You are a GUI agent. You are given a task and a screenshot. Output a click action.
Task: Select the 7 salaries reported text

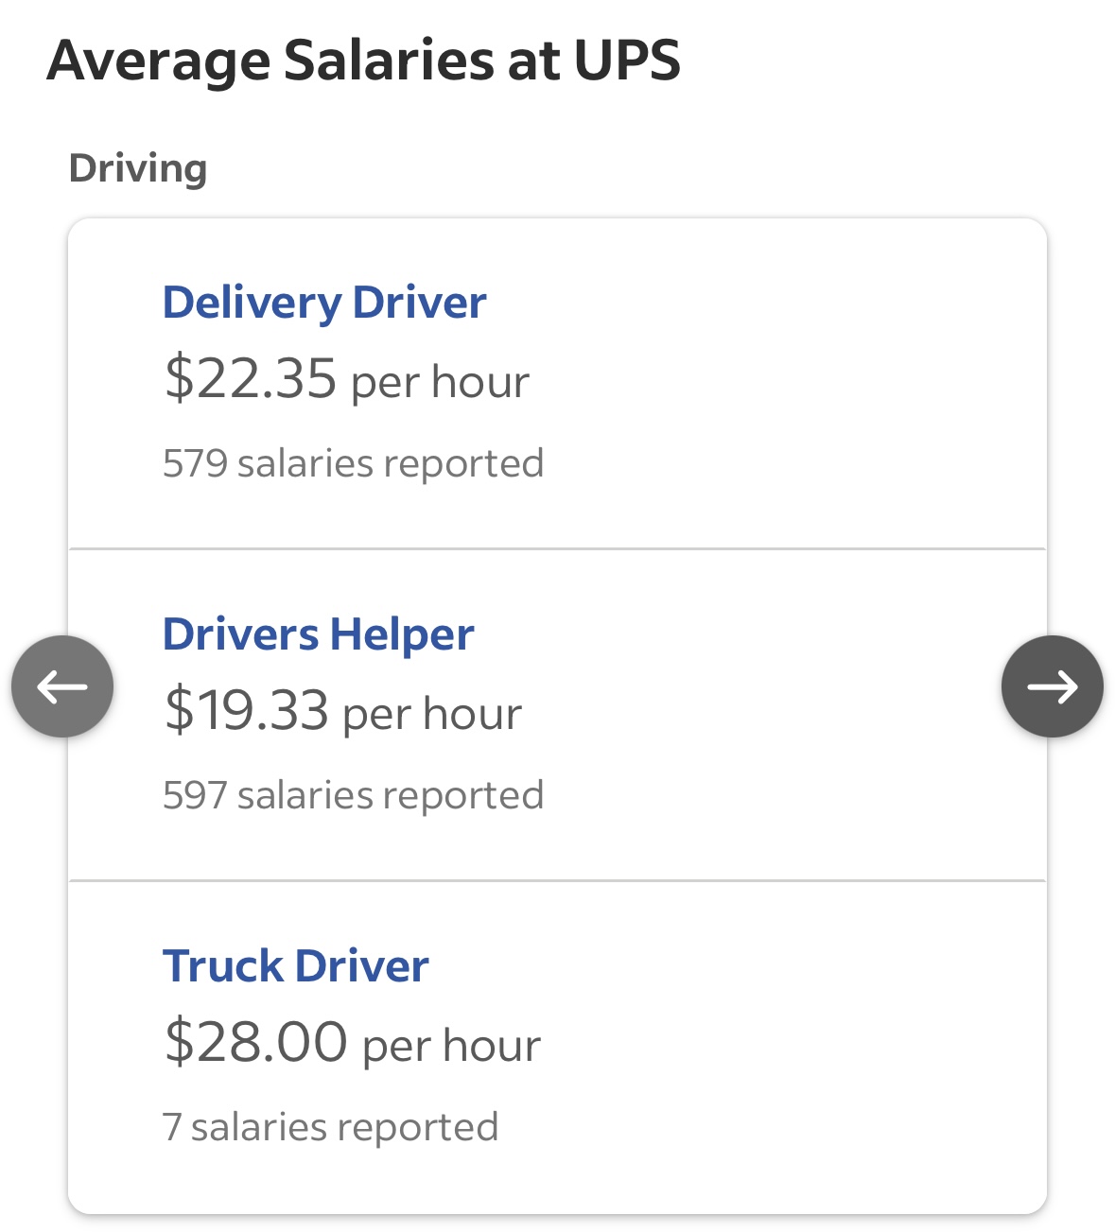tap(330, 1127)
